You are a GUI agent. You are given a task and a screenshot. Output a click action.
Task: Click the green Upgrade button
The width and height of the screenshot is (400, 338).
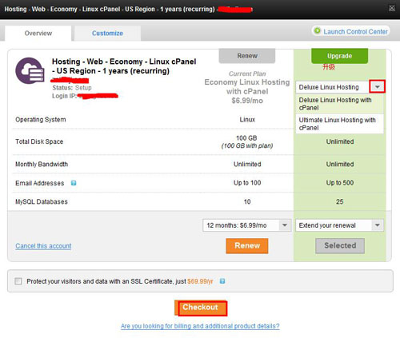coord(339,56)
